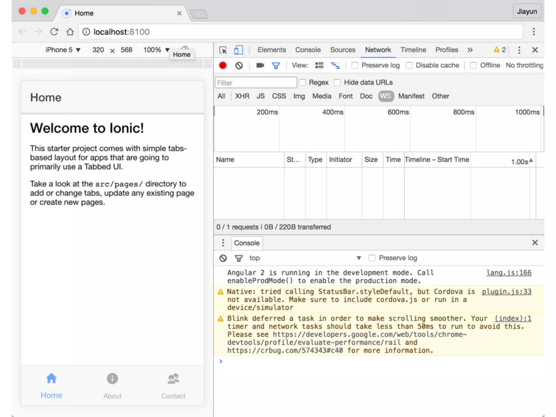This screenshot has width=556, height=417.
Task: Toggle the capture screenshots camera icon
Action: [x=260, y=65]
